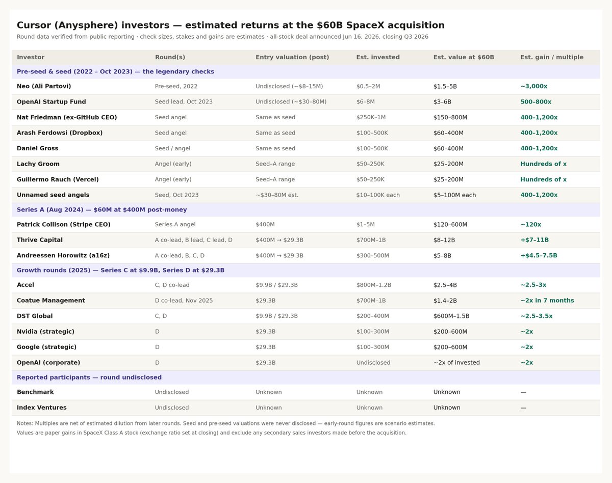The height and width of the screenshot is (483, 612).
Task: Click the '~2x in 7 months' gain cell
Action: click(547, 301)
